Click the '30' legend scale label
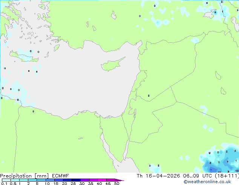The image size is (239, 185). pos(82,183)
